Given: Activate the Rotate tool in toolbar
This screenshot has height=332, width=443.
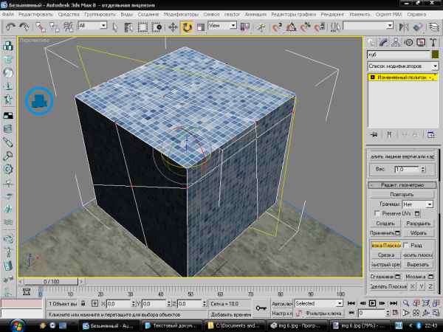Looking at the screenshot, I should point(188,27).
